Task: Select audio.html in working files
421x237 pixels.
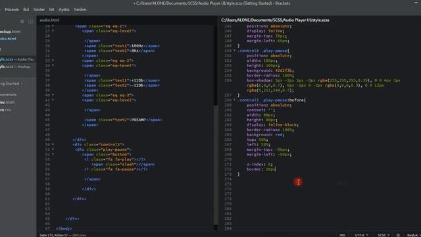Action: 8,39
